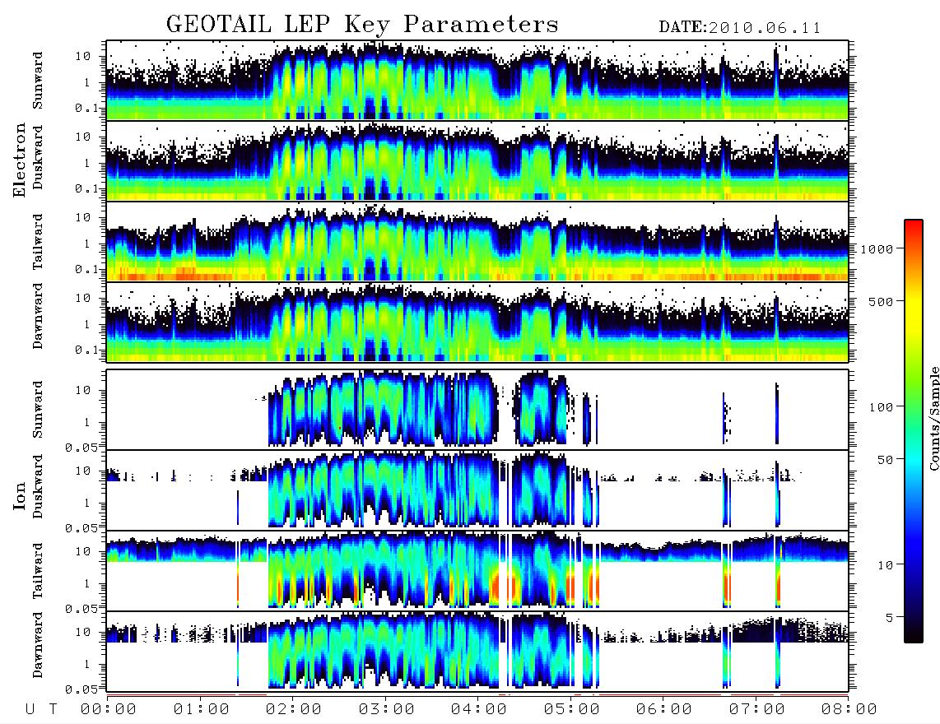Click the 1 tick of Electron Tailward panel
940x724 pixels.
coord(87,244)
